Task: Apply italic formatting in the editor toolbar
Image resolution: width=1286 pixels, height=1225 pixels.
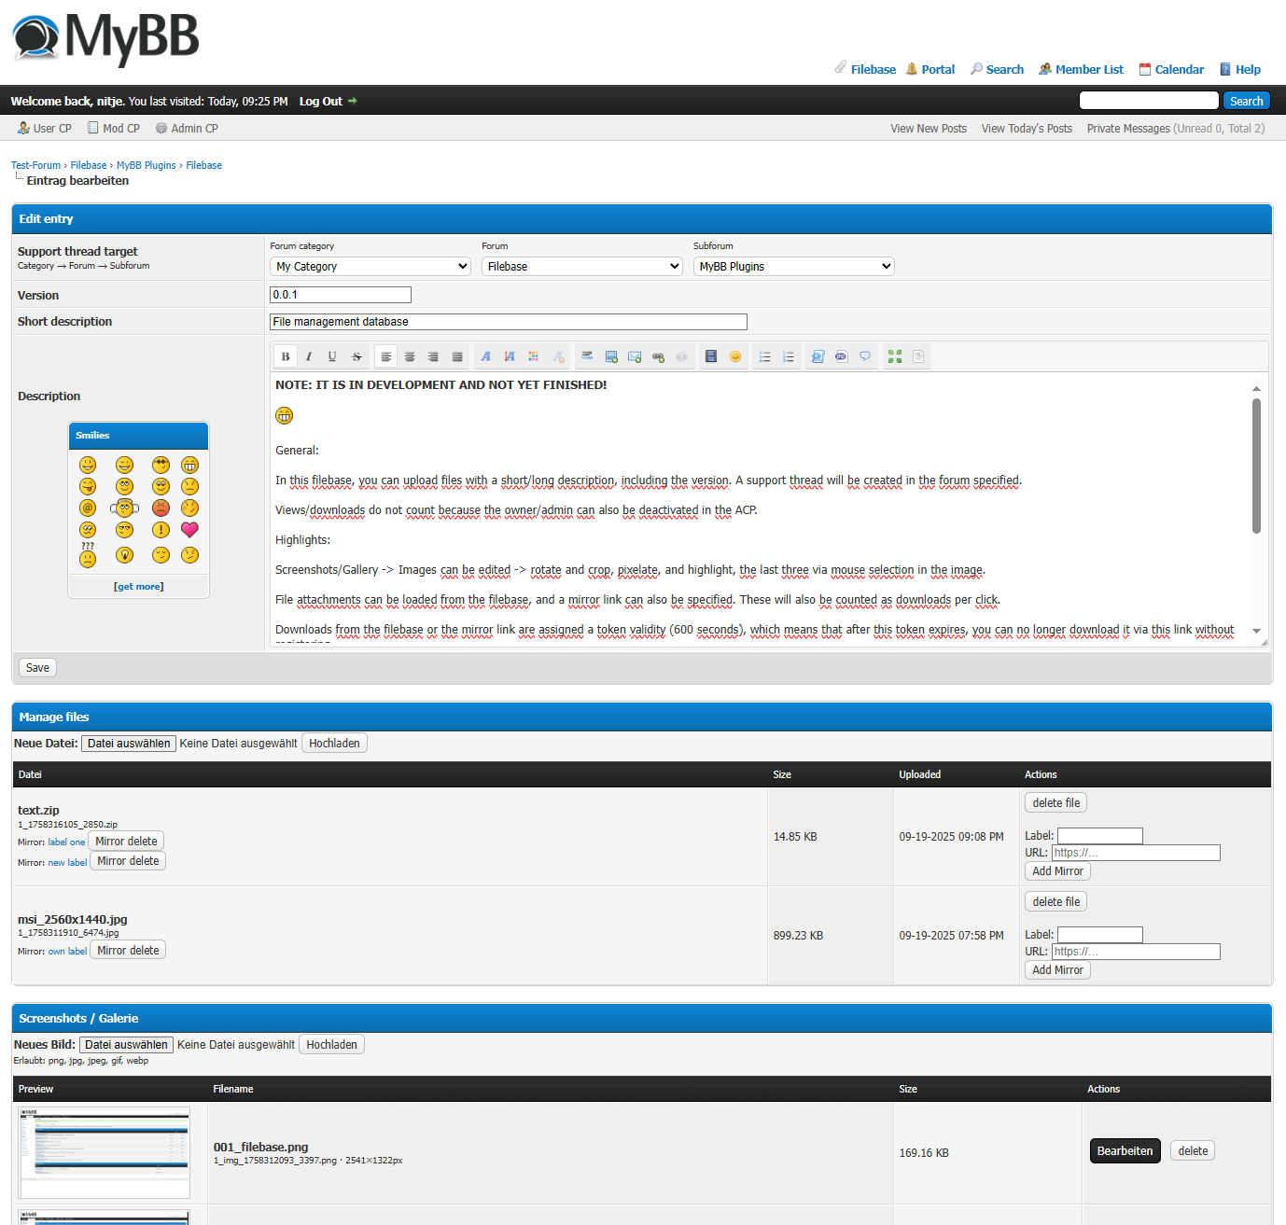Action: point(309,356)
